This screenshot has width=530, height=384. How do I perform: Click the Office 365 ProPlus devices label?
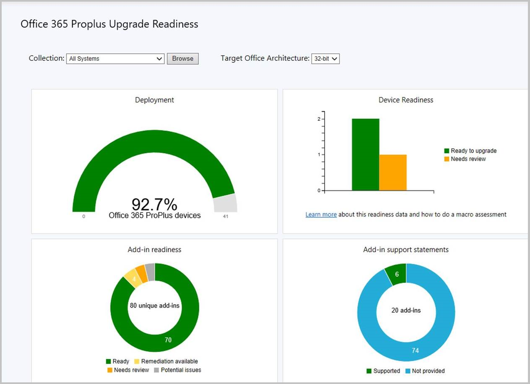click(155, 215)
